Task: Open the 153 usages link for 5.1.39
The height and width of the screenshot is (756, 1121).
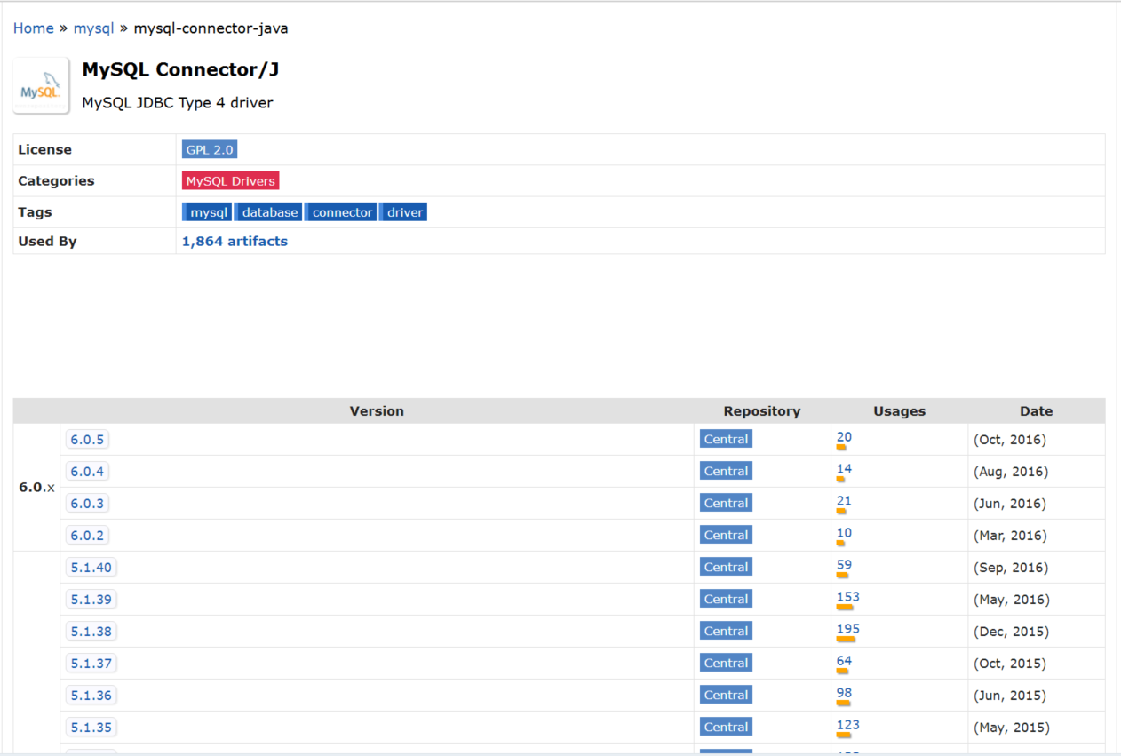Action: 847,597
